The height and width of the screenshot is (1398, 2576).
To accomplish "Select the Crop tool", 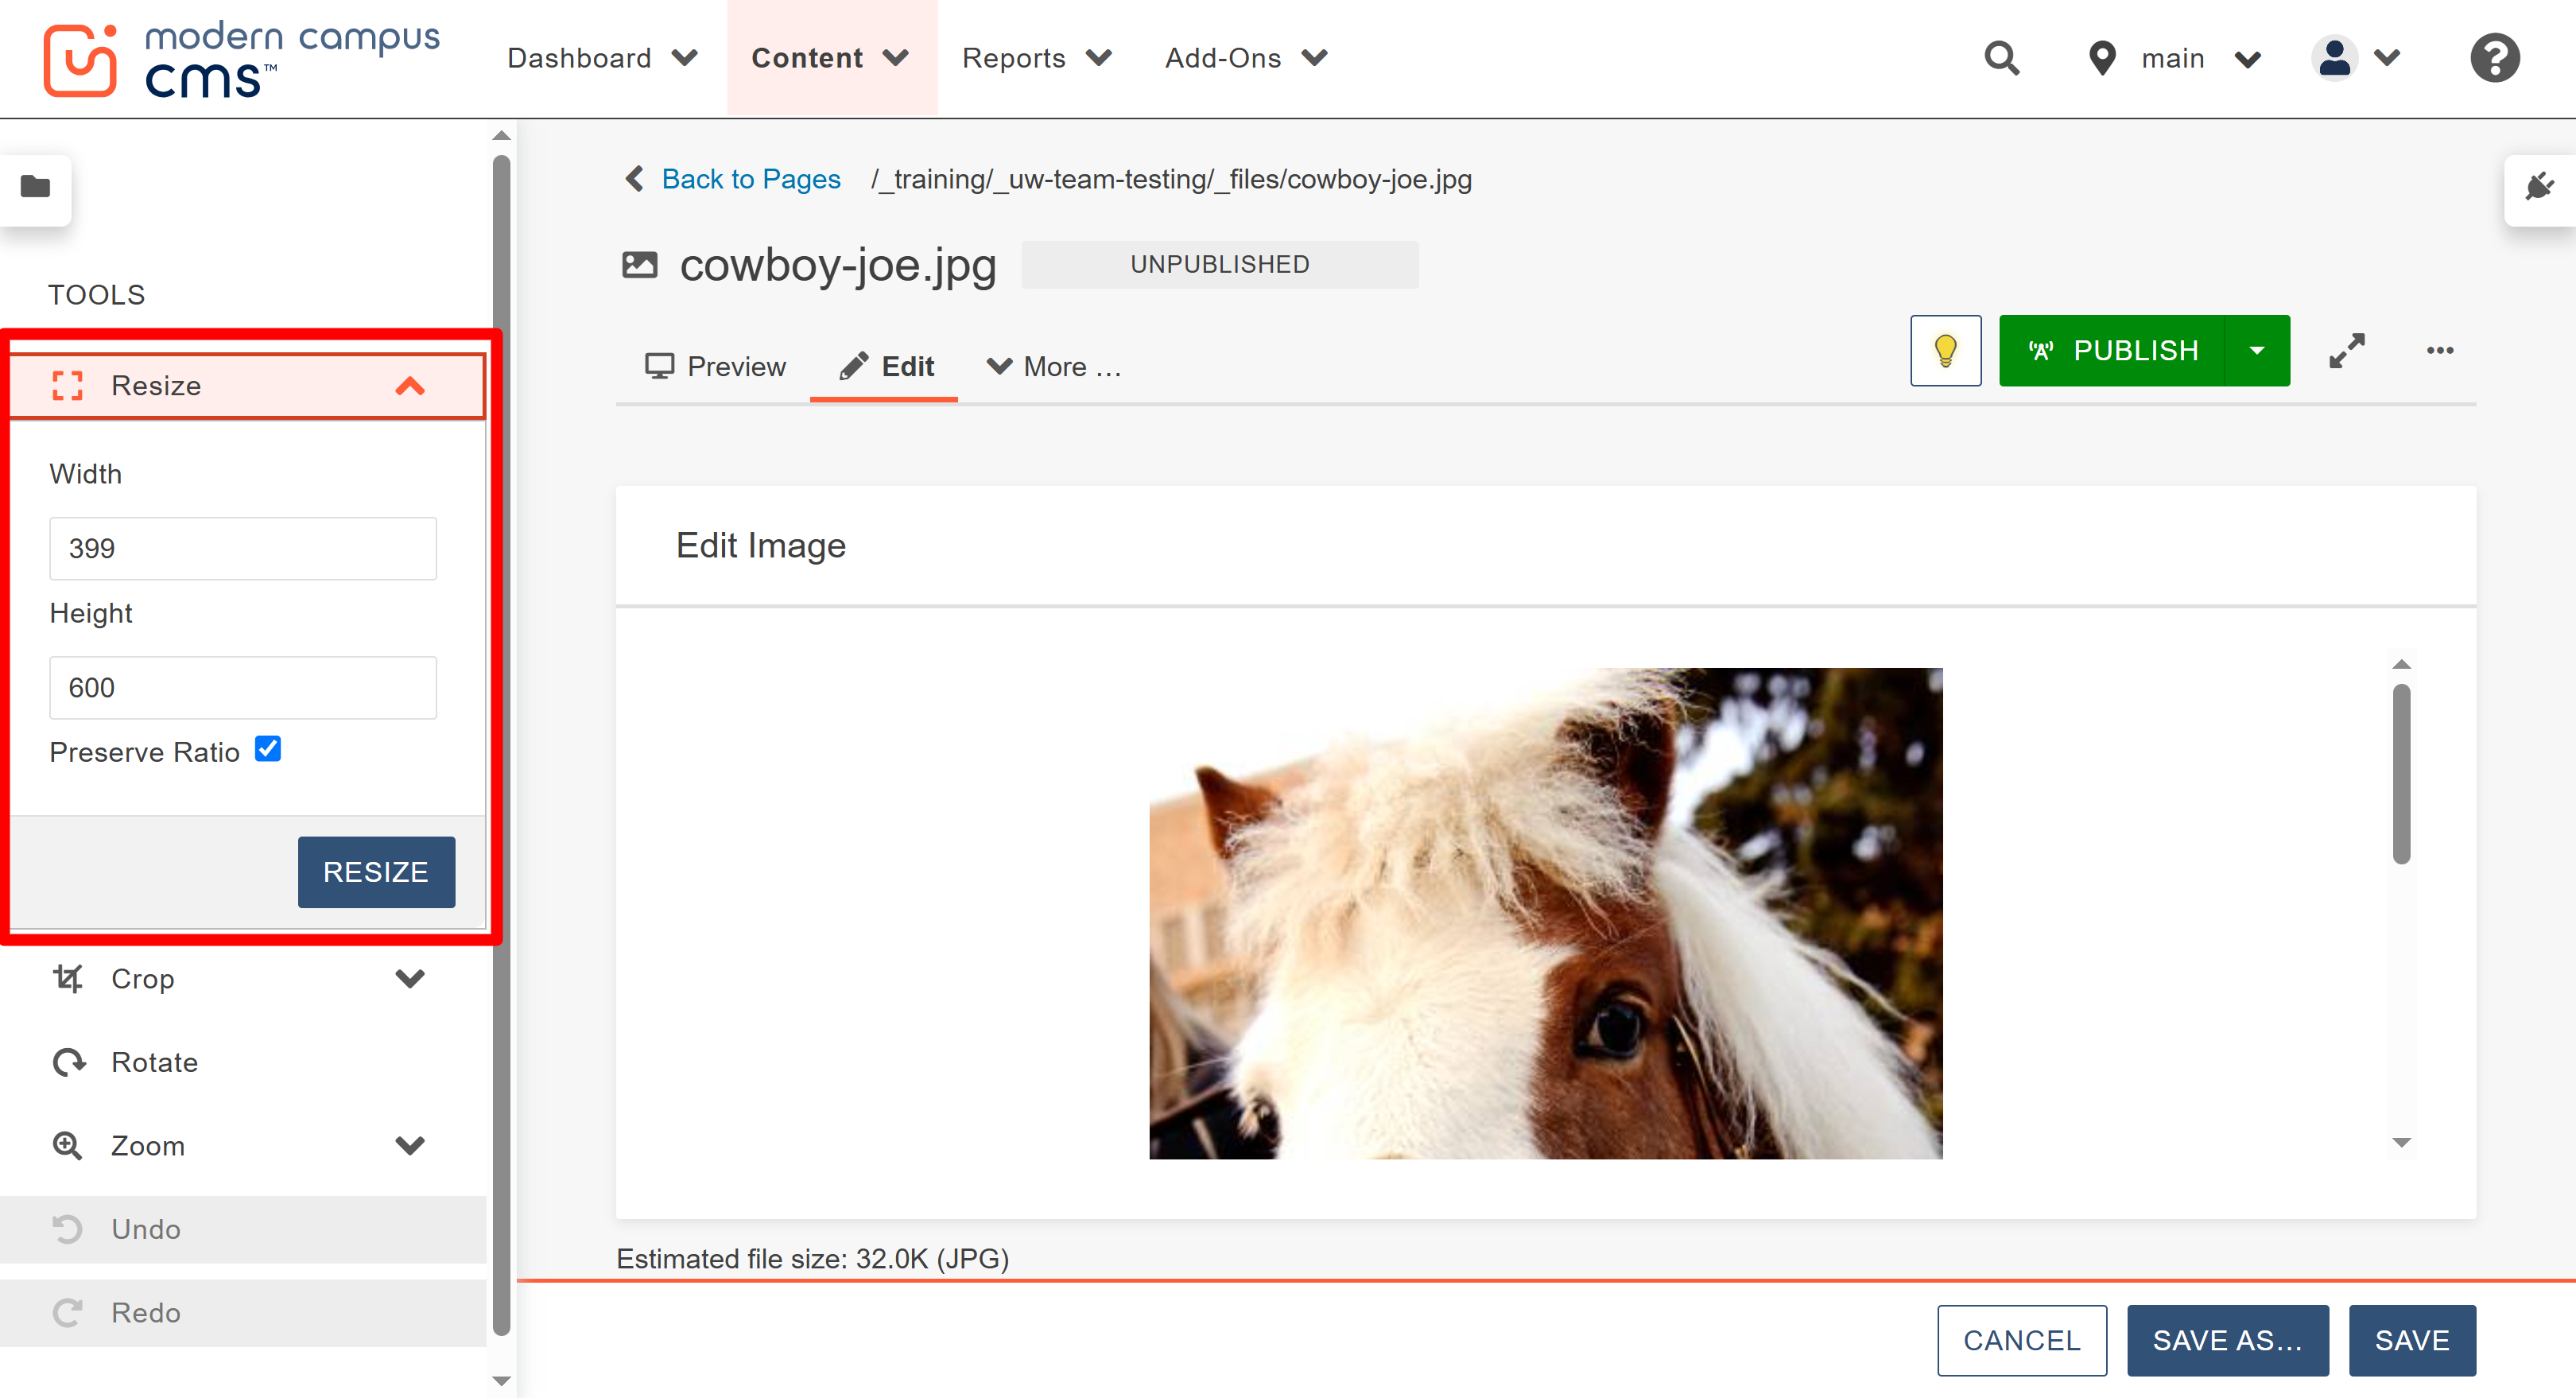I will (x=142, y=978).
